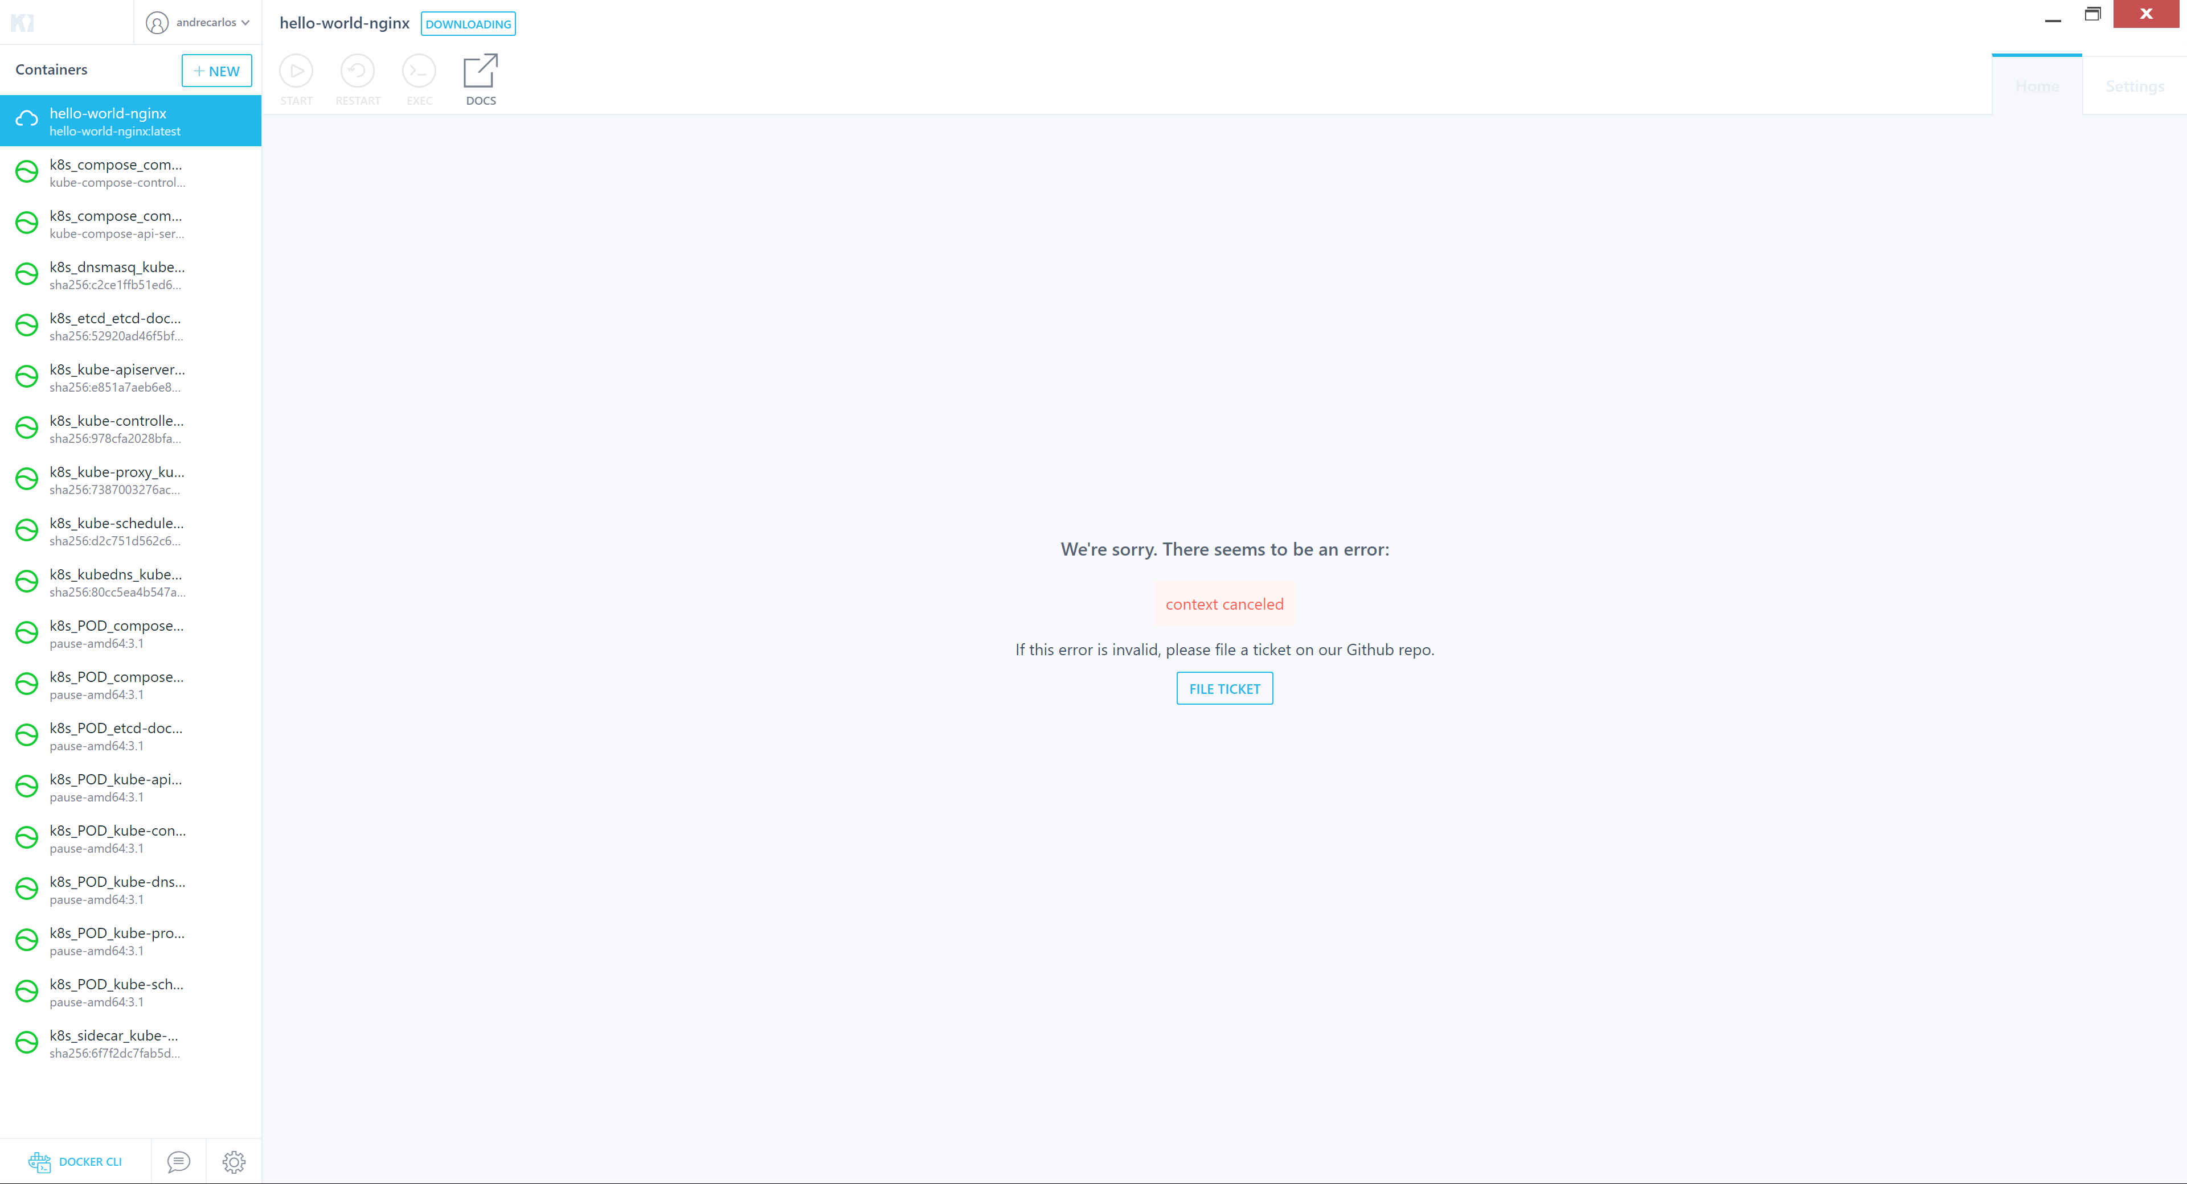Click the context canceled error message

point(1223,603)
